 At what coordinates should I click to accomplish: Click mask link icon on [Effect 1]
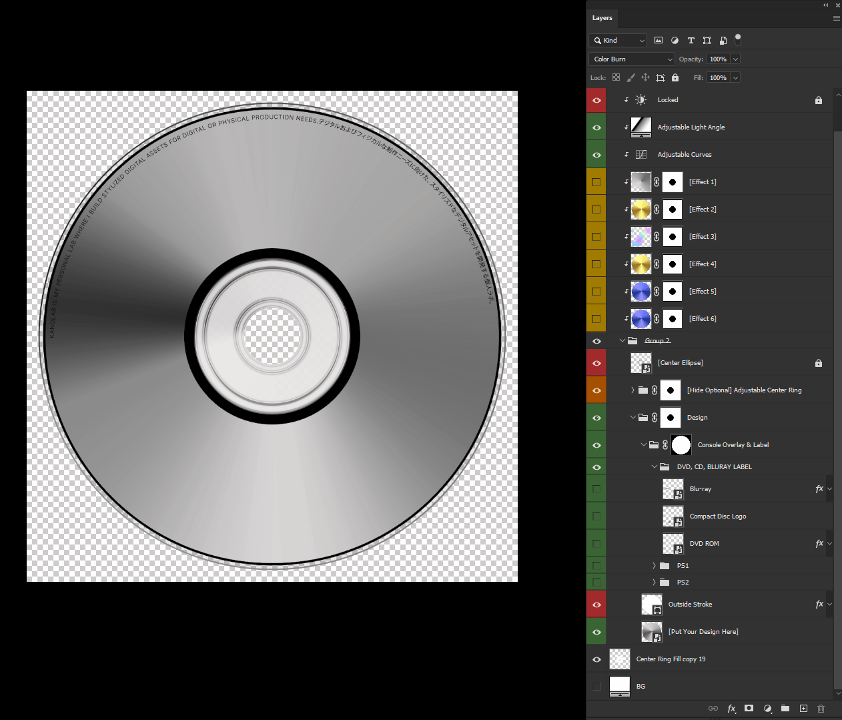pos(657,182)
